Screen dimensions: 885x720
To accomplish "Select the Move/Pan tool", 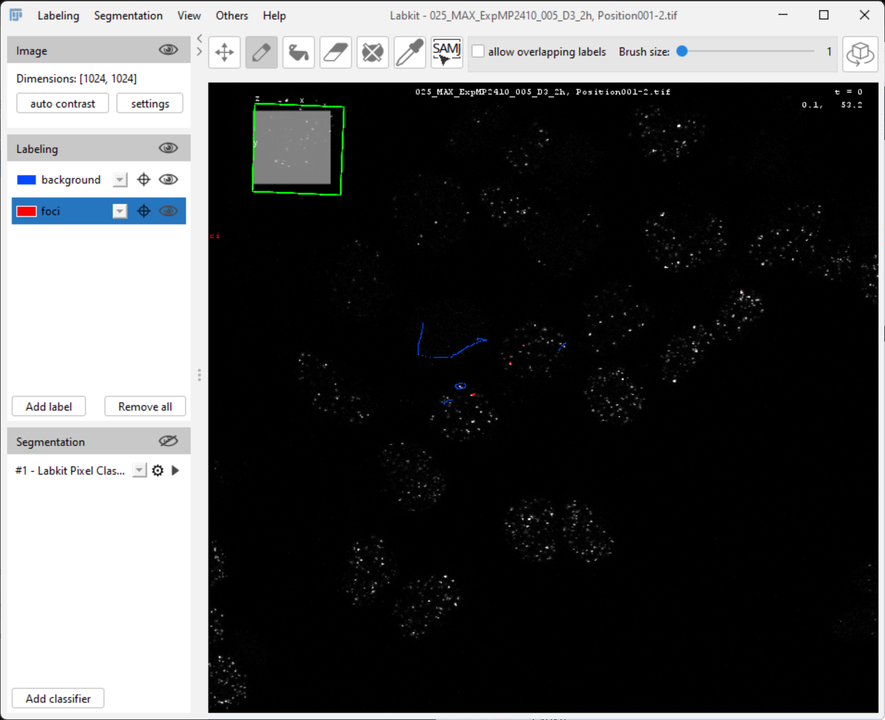I will (224, 52).
